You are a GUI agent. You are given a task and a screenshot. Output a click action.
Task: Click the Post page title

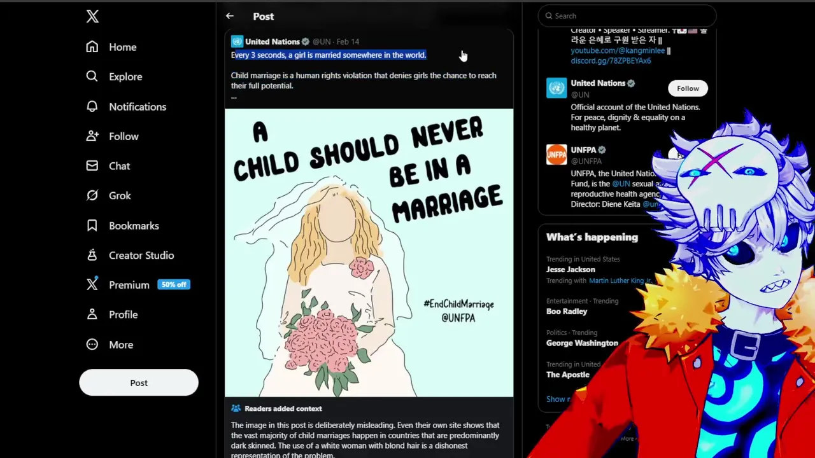point(263,17)
